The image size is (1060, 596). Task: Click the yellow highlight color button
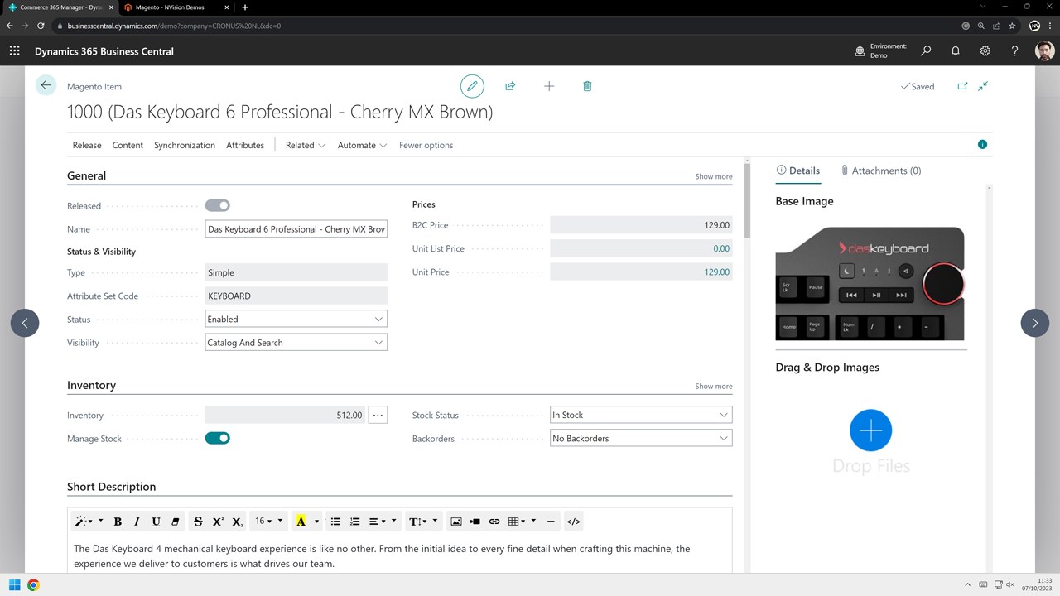coord(301,521)
